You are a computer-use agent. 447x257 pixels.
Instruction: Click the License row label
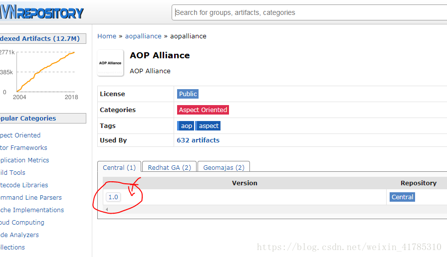pyautogui.click(x=112, y=94)
